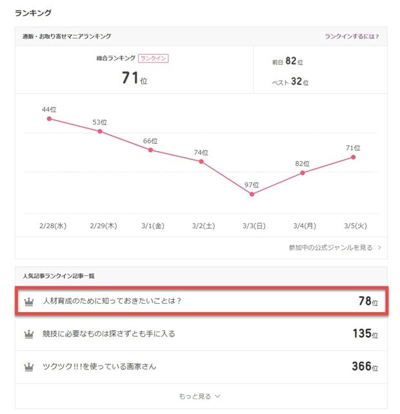Viewport: 400px width, 414px height.
Task: Click chevron arrow next to 公式ジャンルを見る
Action: coord(379,247)
